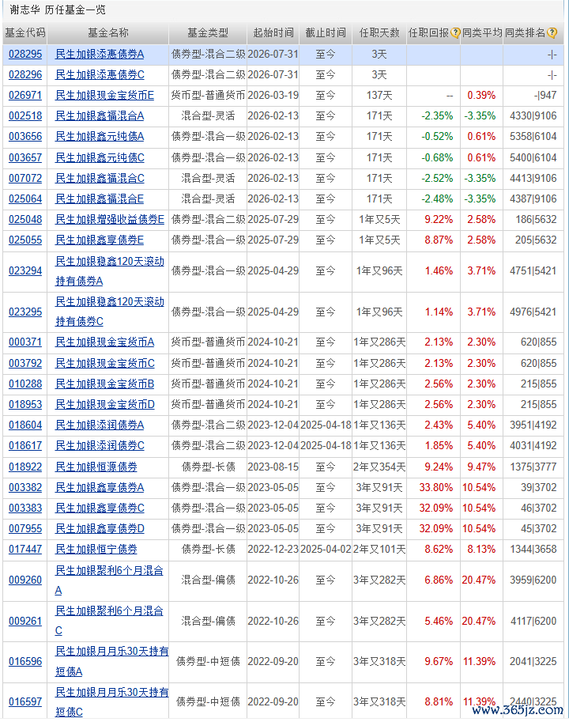The height and width of the screenshot is (722, 569).
Task: Open fund code link 009261
Action: [25, 622]
